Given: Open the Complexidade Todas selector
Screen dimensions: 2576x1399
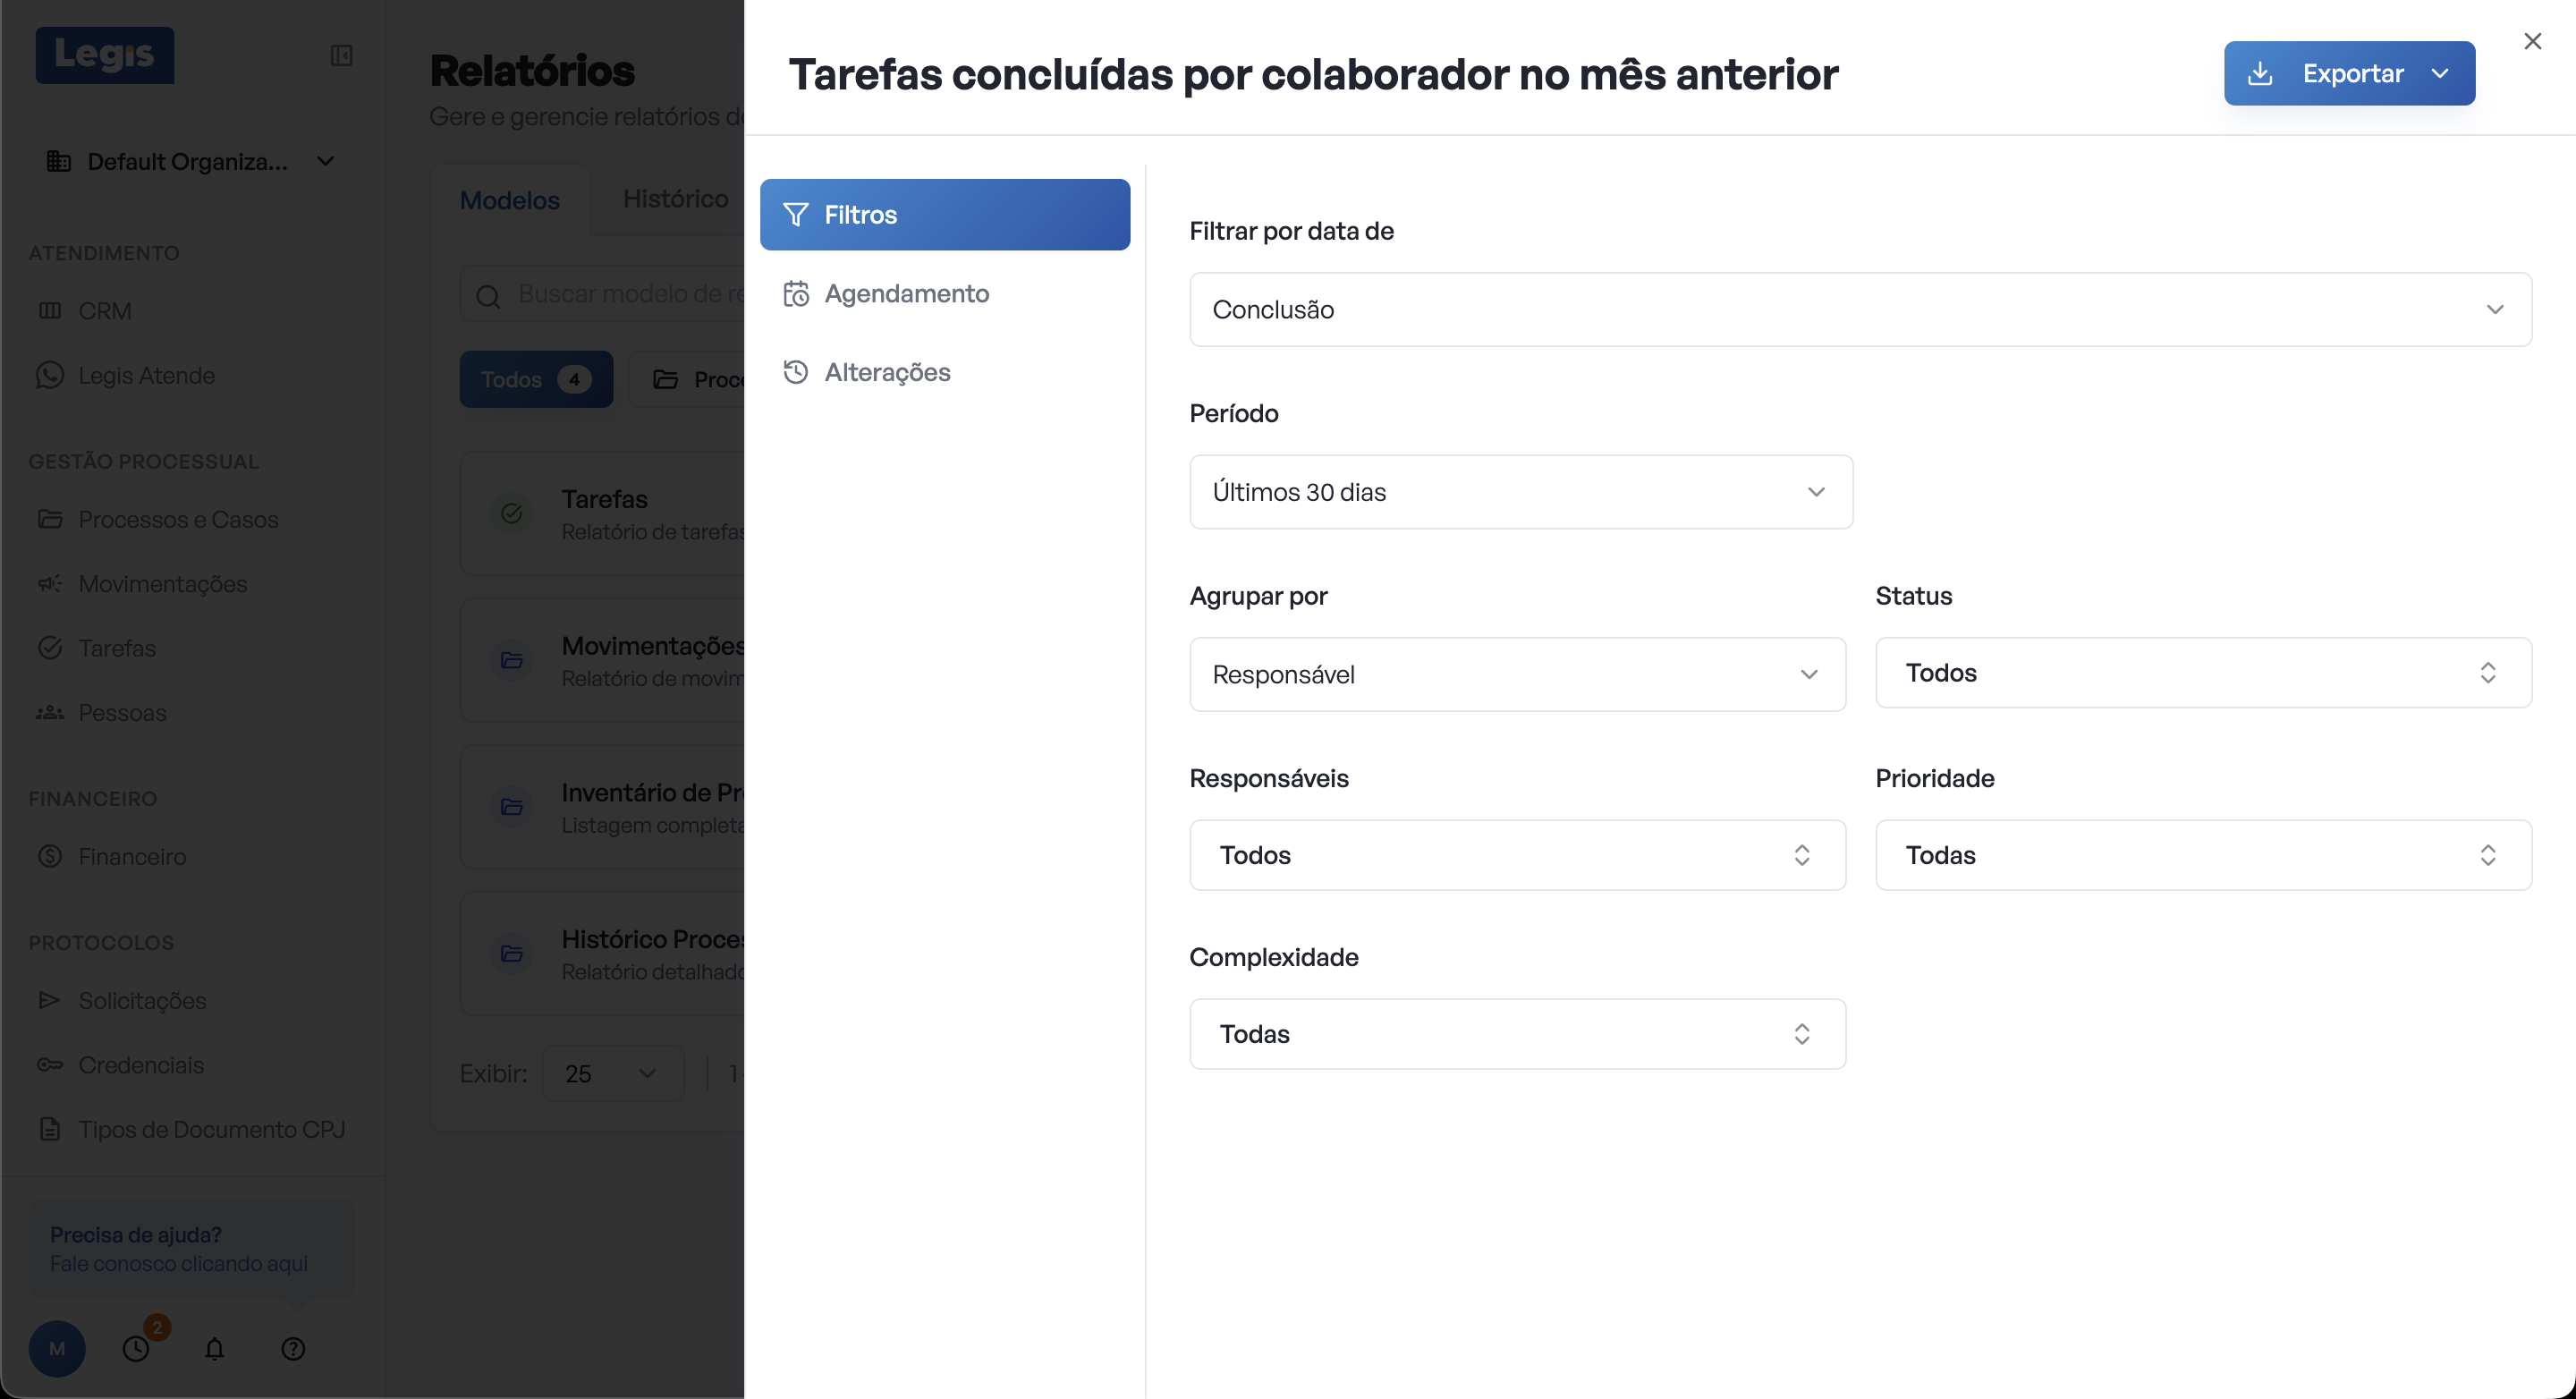Looking at the screenshot, I should click(1517, 1034).
